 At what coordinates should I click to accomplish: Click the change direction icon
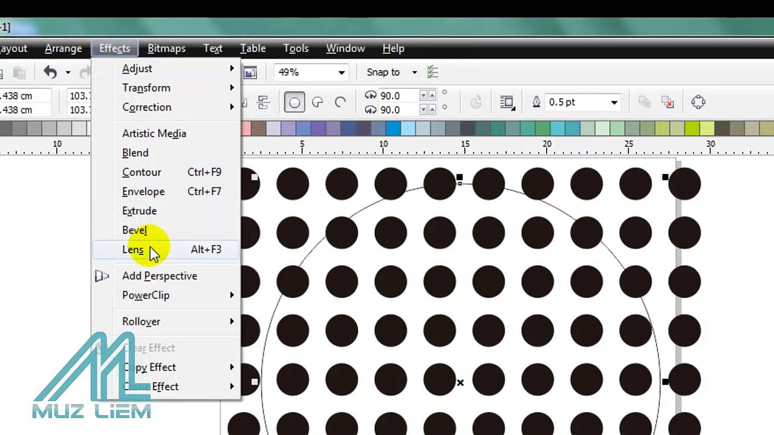click(476, 103)
